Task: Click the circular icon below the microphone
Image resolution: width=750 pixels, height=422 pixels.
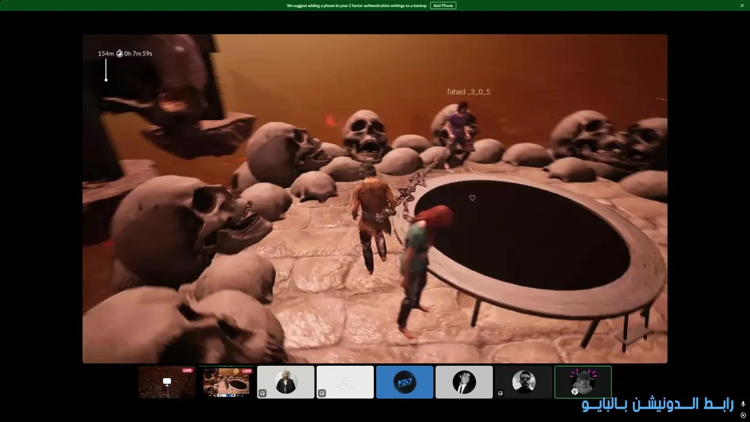Action: point(743,415)
